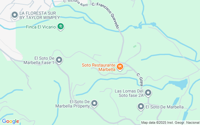Click the C. Francisco Quevedo street name
This screenshot has width=200, height=125.
coord(106,15)
